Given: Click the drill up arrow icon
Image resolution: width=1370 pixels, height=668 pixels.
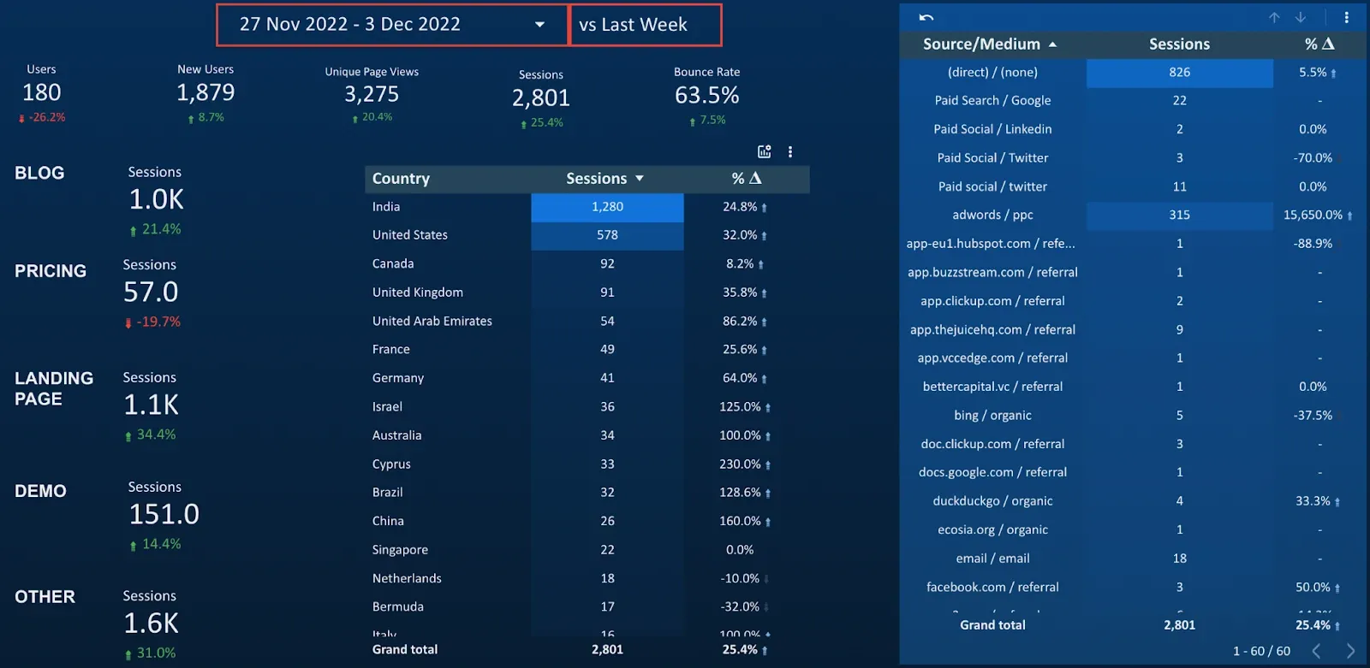Looking at the screenshot, I should 1274,17.
